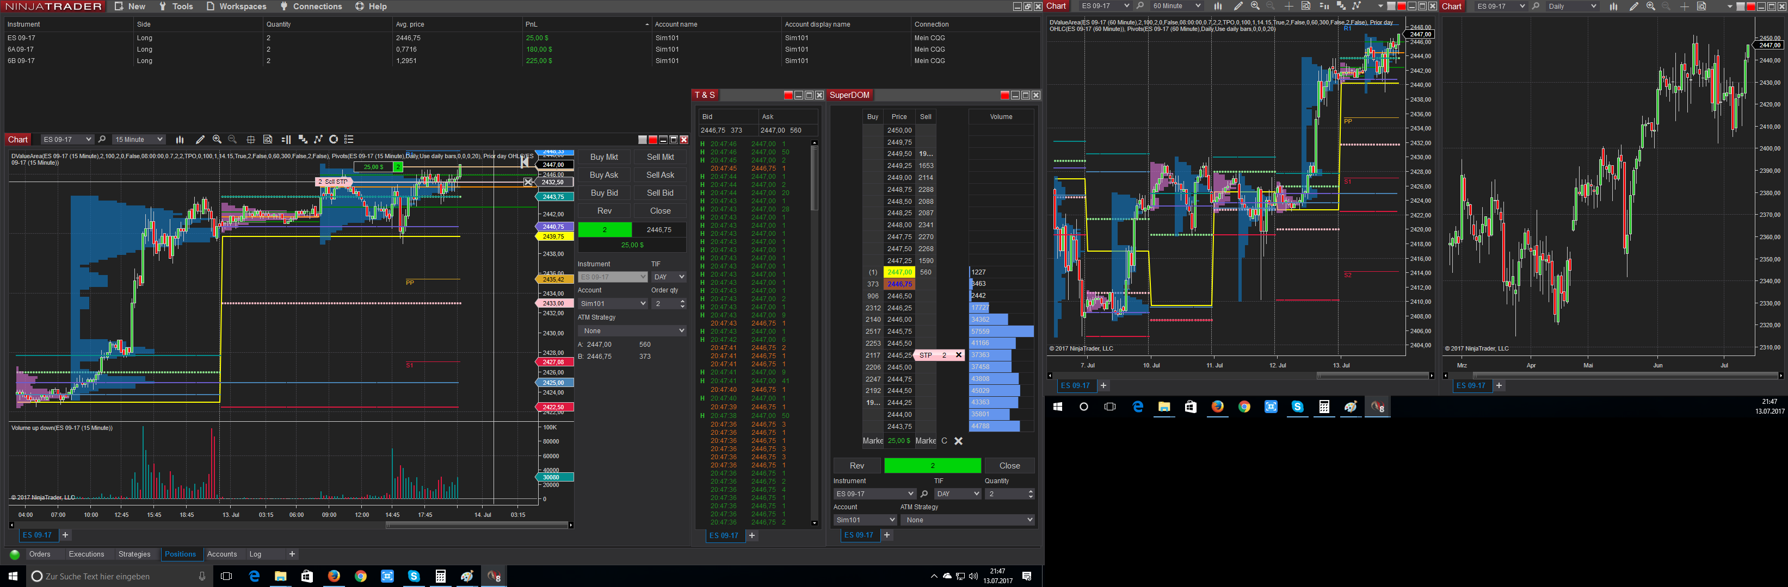Open the Connections menu
This screenshot has width=1788, height=587.
(x=311, y=6)
